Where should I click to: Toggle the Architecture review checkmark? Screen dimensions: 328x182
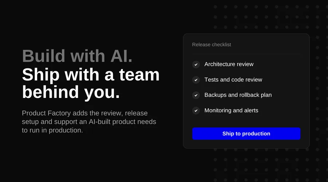click(196, 64)
